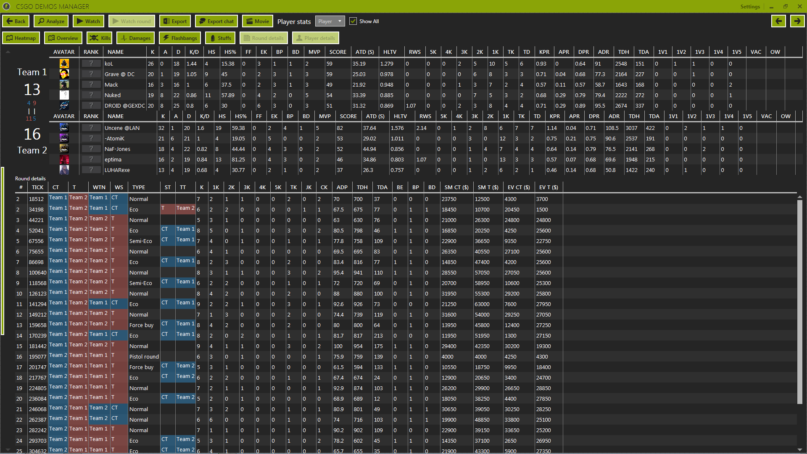Sort round details by TICK
Viewport: 807px width, 454px height.
tap(37, 187)
